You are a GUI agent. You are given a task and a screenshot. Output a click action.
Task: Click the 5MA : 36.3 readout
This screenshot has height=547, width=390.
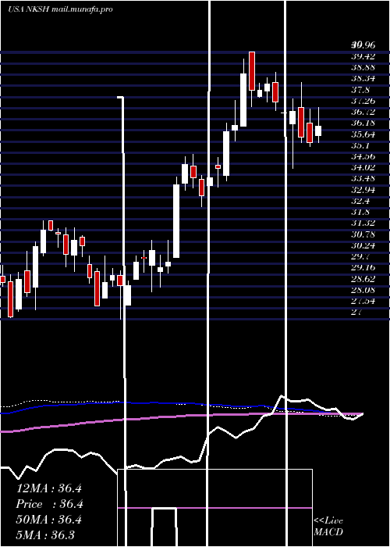[x=45, y=534]
